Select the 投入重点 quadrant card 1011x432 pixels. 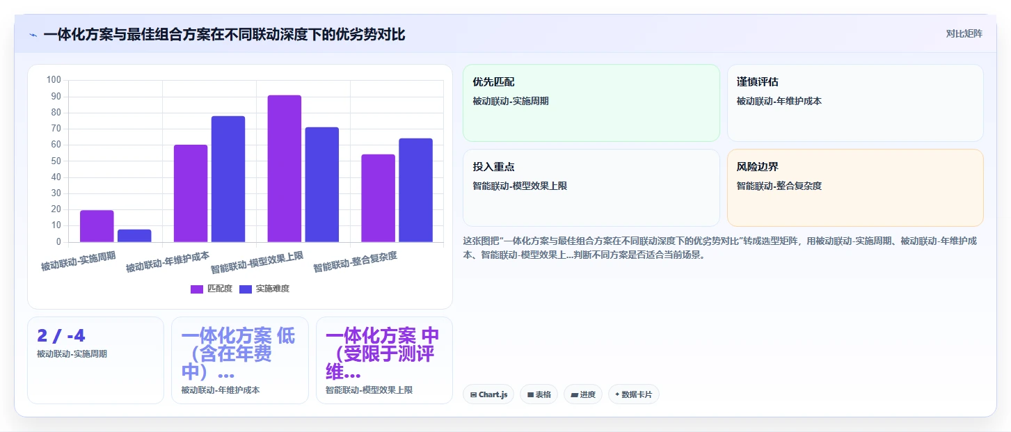point(591,188)
